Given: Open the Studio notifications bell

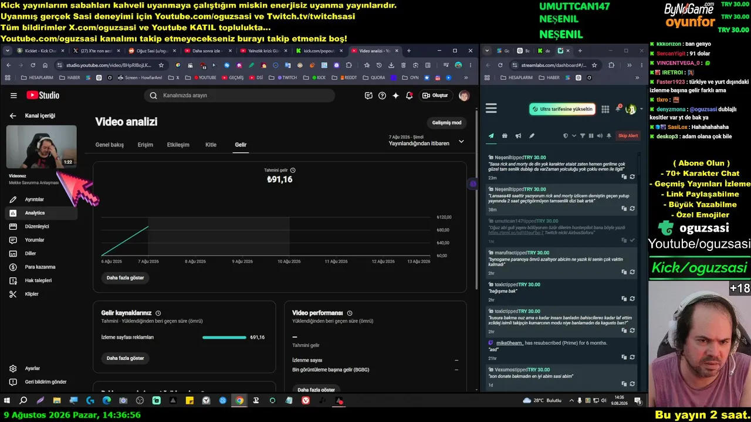Looking at the screenshot, I should [x=410, y=96].
